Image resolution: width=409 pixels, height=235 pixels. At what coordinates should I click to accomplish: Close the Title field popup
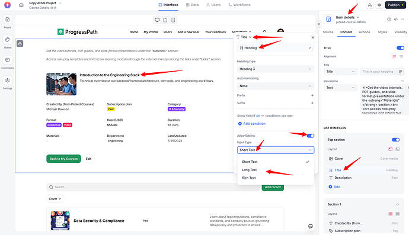[x=313, y=37]
